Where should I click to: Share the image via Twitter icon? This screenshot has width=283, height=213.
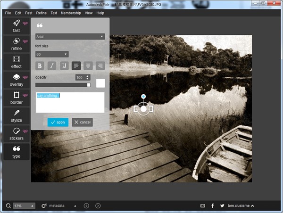[222, 206]
